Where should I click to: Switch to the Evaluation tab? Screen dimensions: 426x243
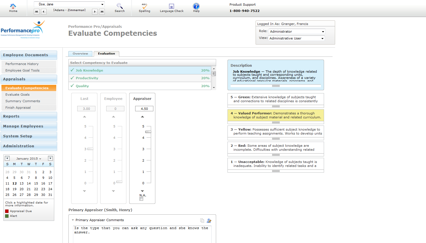106,54
